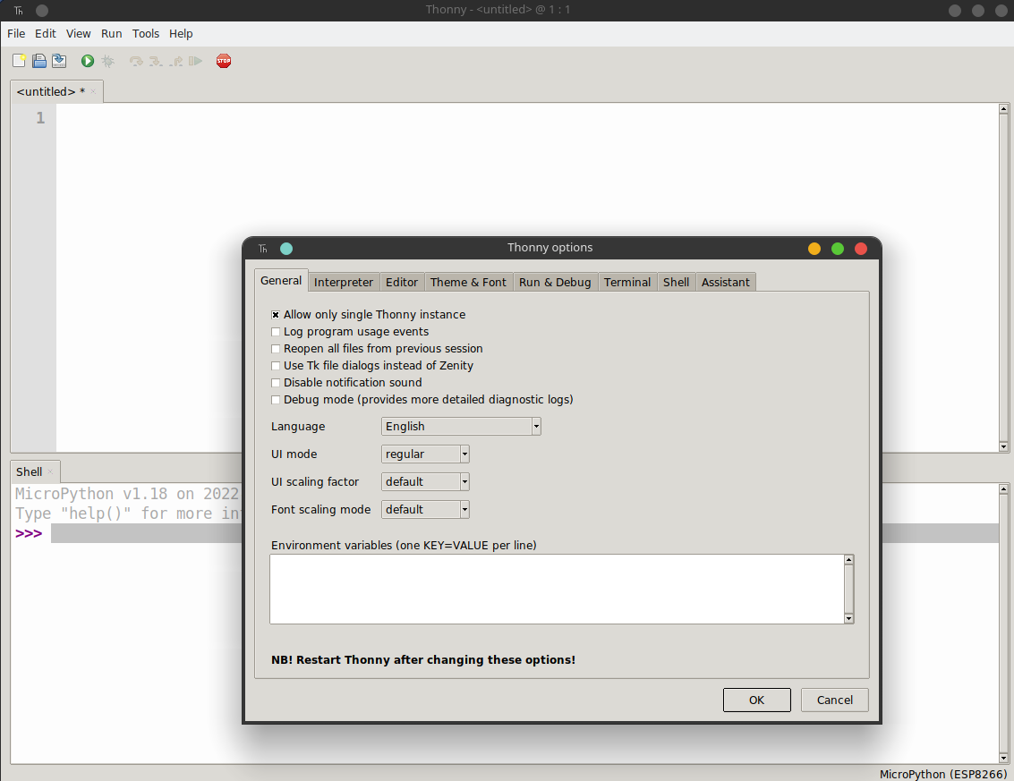Image resolution: width=1014 pixels, height=781 pixels.
Task: Select the Shell panel tab in main window
Action: [x=30, y=472]
